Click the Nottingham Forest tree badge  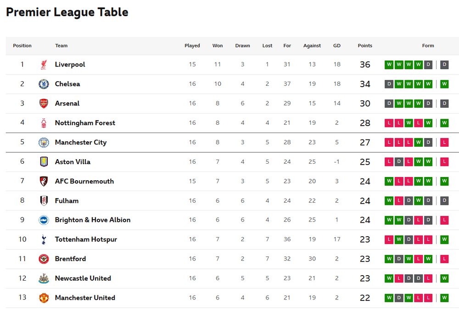tap(44, 123)
